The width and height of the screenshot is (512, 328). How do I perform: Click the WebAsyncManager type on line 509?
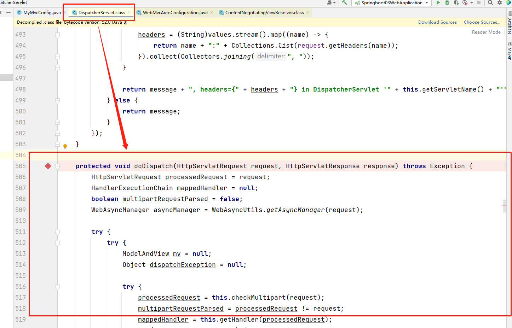point(120,210)
